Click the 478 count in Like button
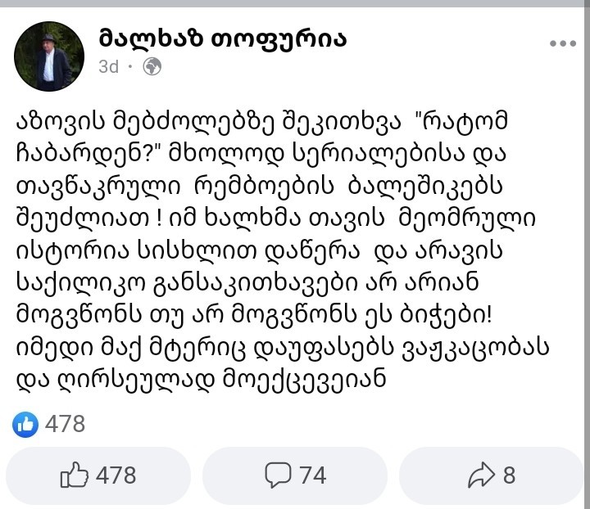This screenshot has width=590, height=509. tap(116, 475)
